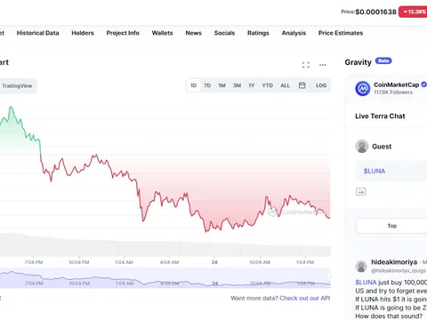This screenshot has height=320, width=427.
Task: Open the fullscreen chart icon
Action: pyautogui.click(x=306, y=65)
